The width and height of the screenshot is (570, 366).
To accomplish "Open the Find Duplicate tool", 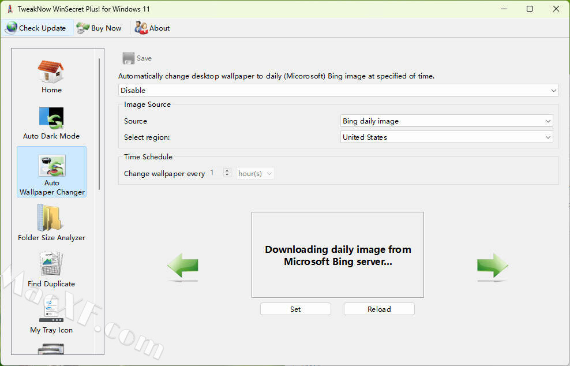I will pyautogui.click(x=51, y=269).
